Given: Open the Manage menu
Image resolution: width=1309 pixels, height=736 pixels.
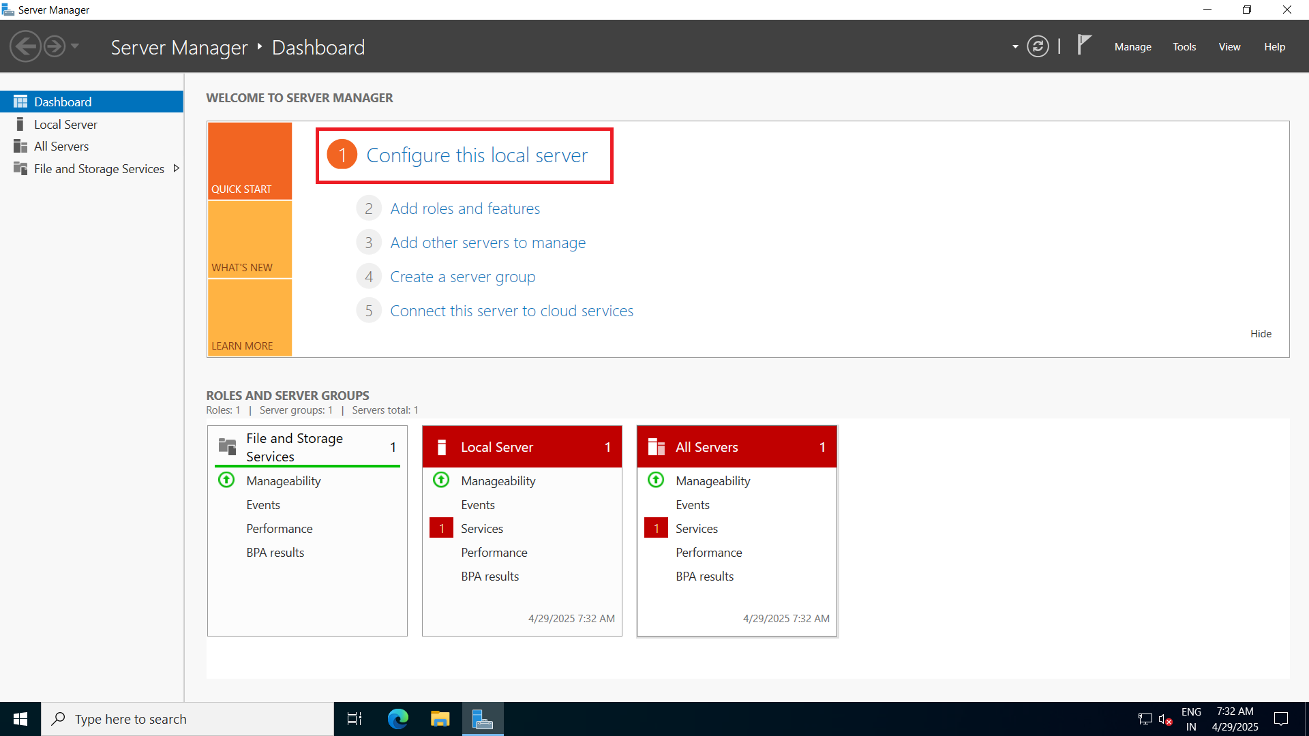Looking at the screenshot, I should pyautogui.click(x=1132, y=47).
